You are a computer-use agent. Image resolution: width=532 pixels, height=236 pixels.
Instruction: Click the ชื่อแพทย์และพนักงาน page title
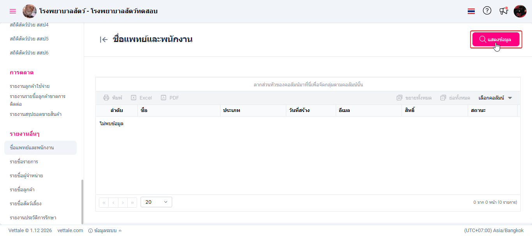pos(152,39)
